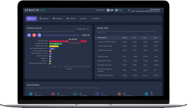Select the Structured Product Index row name

pos(107,42)
